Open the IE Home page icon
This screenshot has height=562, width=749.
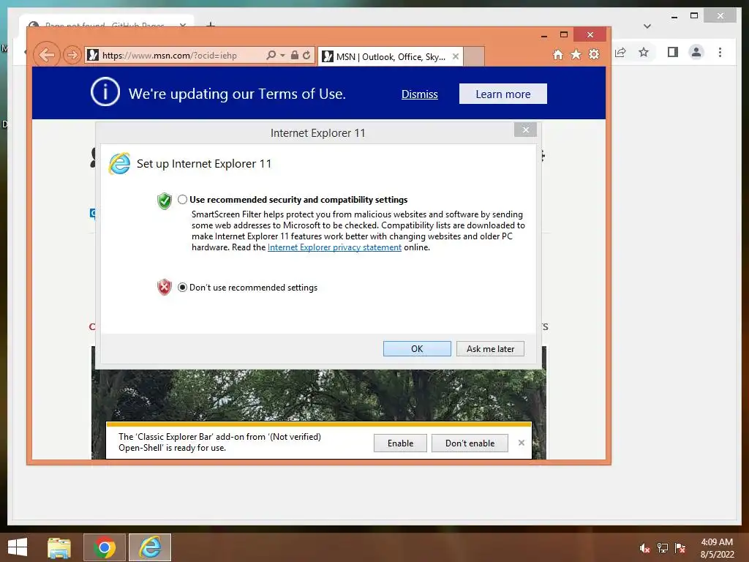557,54
